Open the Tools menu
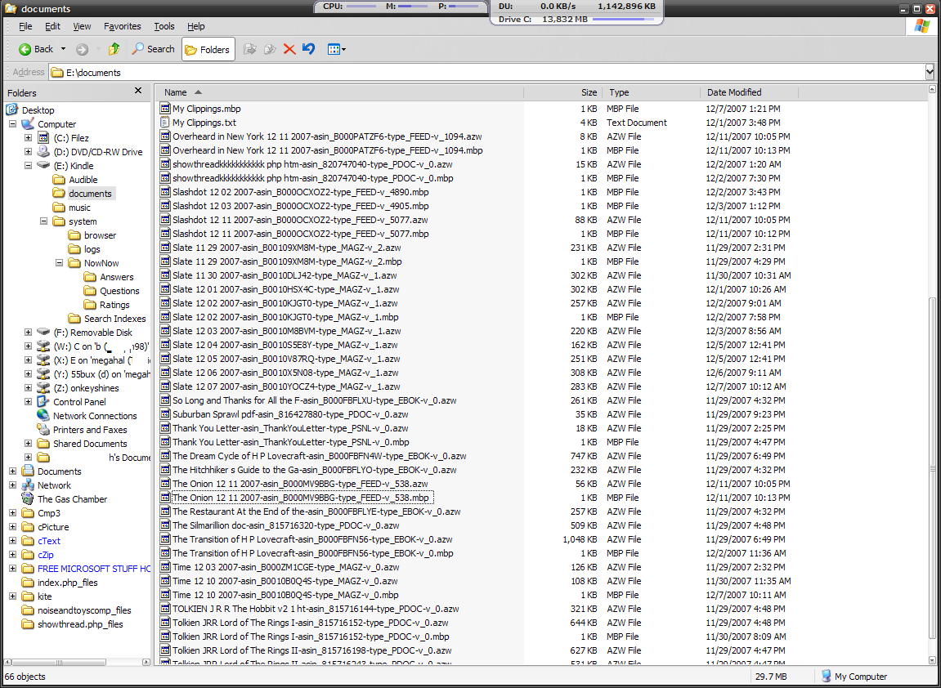The image size is (941, 688). (164, 26)
